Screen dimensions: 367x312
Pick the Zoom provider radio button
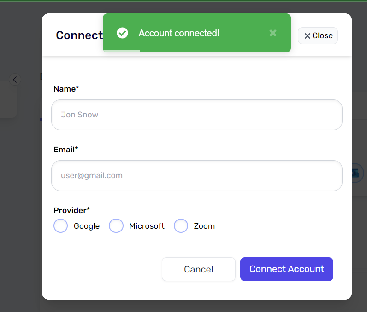[x=181, y=226]
